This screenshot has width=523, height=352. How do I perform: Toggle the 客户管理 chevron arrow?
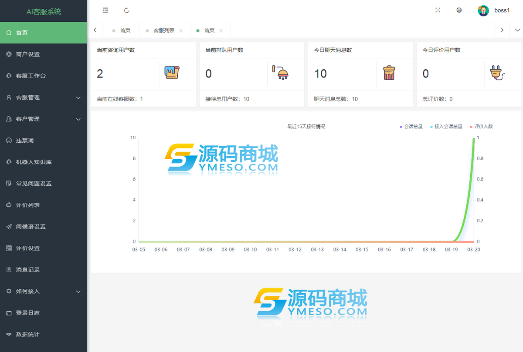pyautogui.click(x=78, y=119)
